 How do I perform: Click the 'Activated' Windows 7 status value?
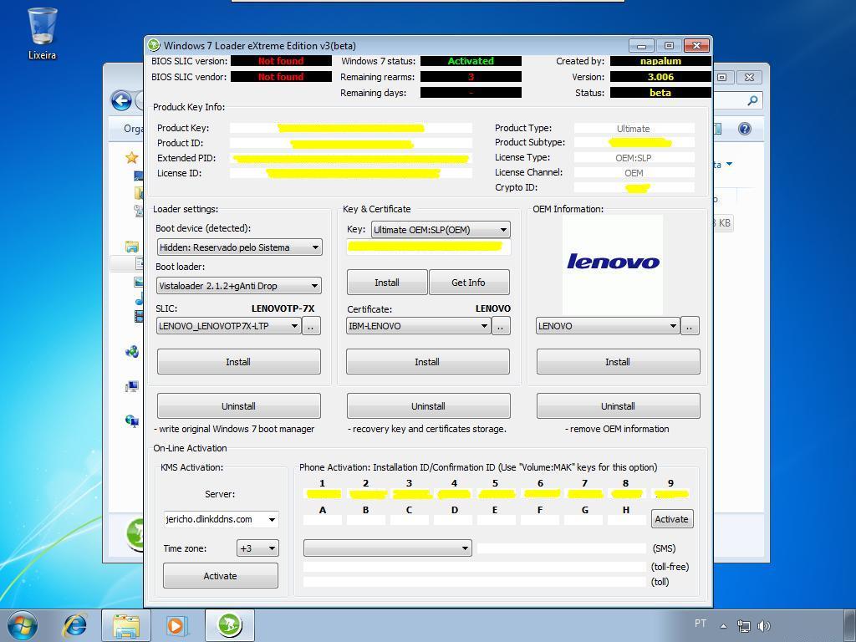pyautogui.click(x=471, y=61)
